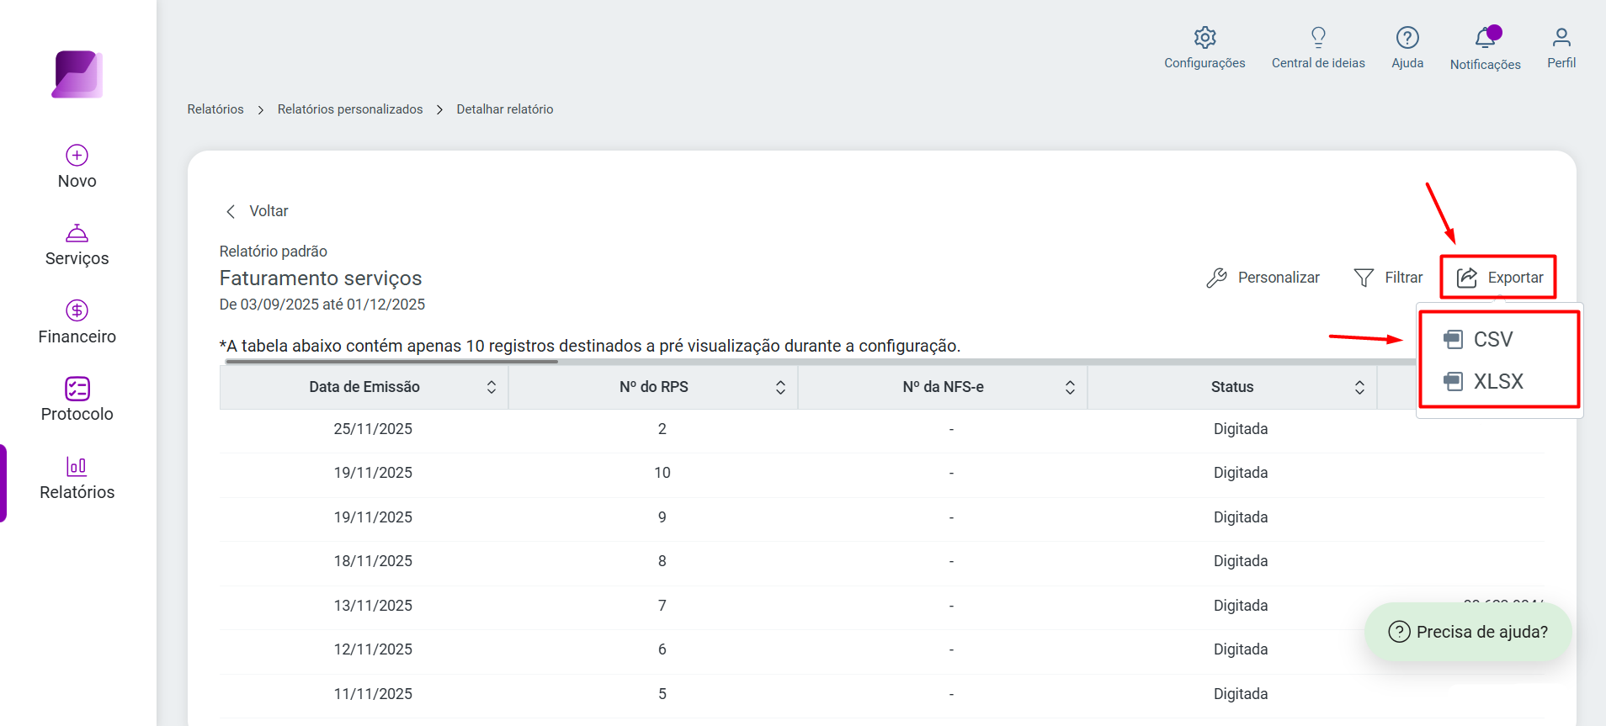Image resolution: width=1606 pixels, height=726 pixels.
Task: Click the XLSX file icon
Action: coord(1453,381)
